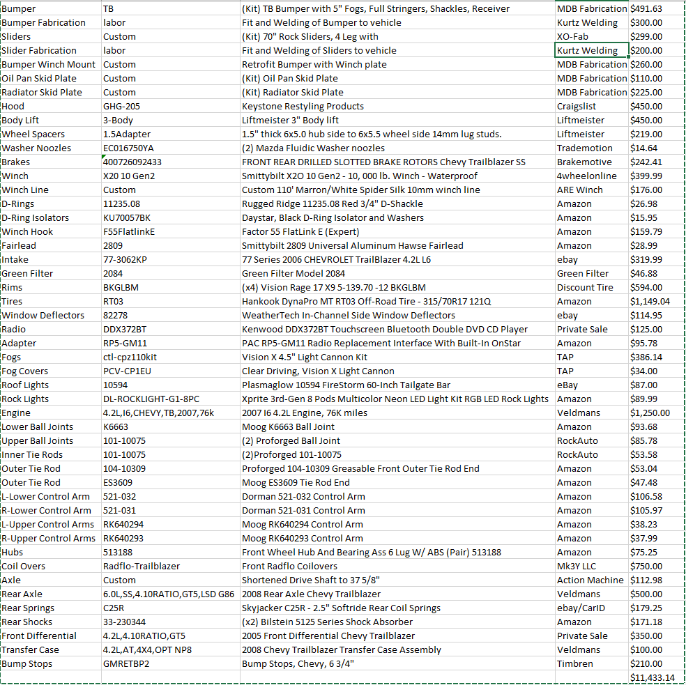Select the "104-10309" part number cell
This screenshot has width=686, height=685.
[171, 468]
